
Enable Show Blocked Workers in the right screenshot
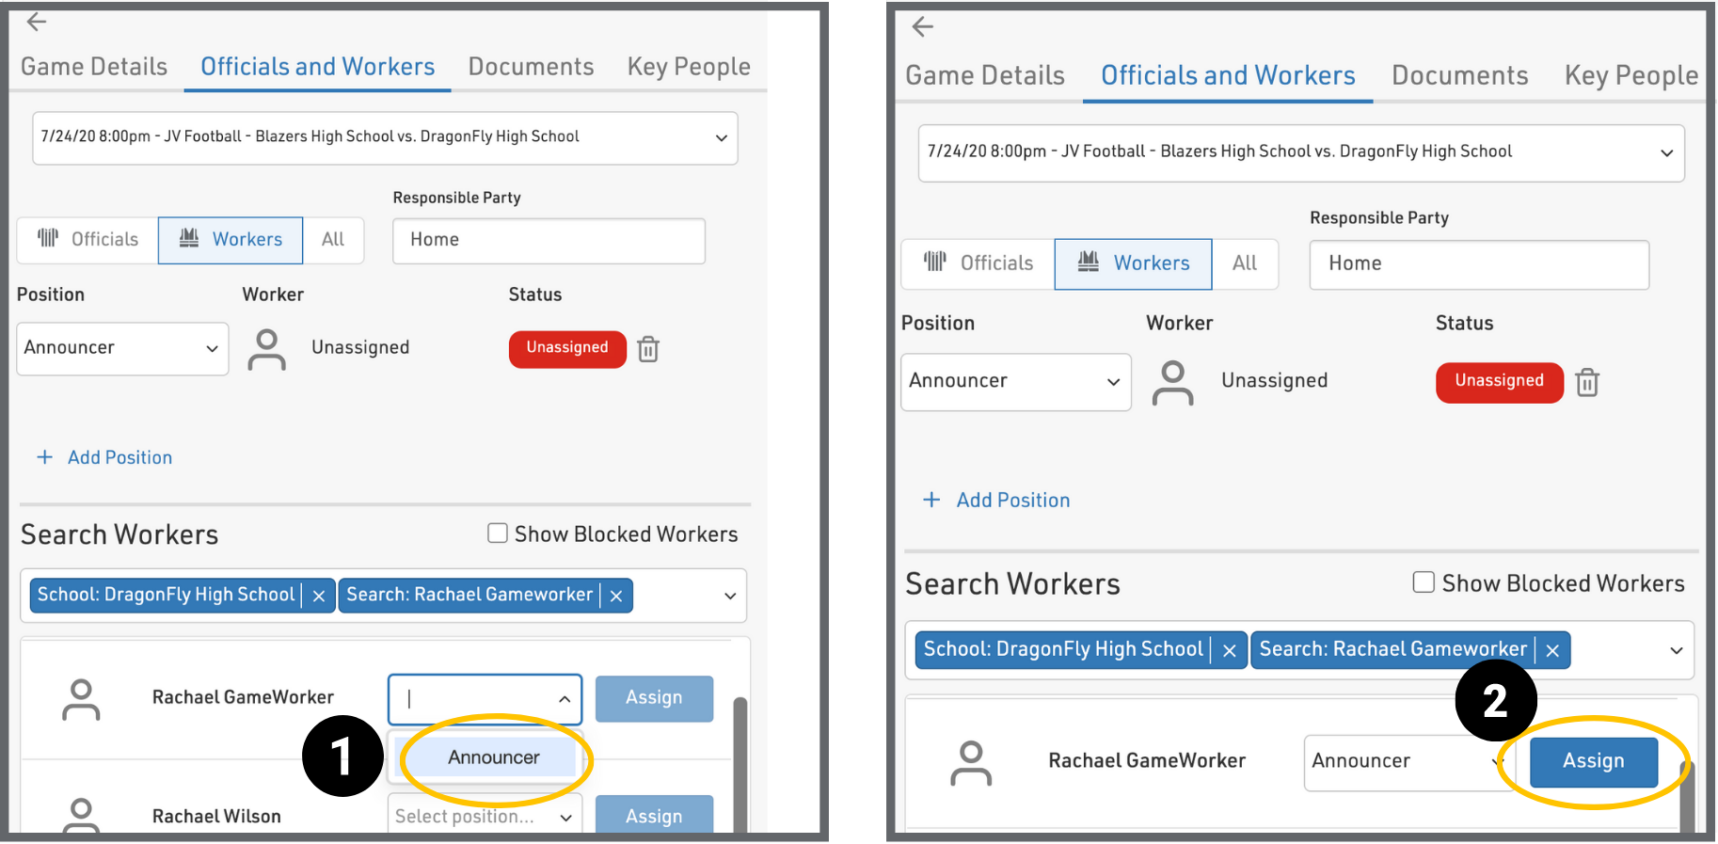tap(1423, 582)
